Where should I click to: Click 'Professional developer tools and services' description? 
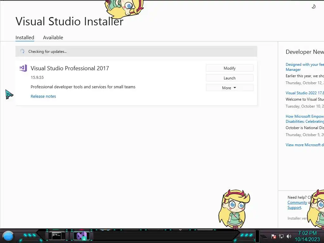[83, 87]
